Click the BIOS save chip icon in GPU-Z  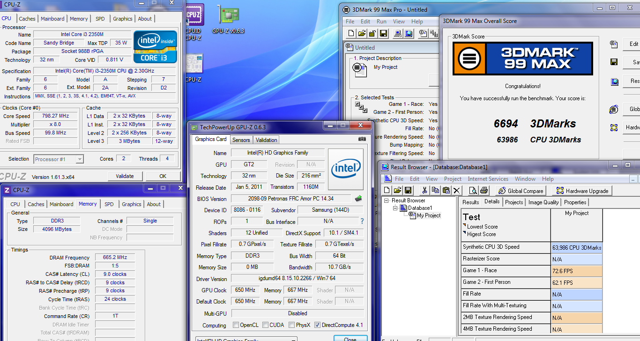point(358,198)
